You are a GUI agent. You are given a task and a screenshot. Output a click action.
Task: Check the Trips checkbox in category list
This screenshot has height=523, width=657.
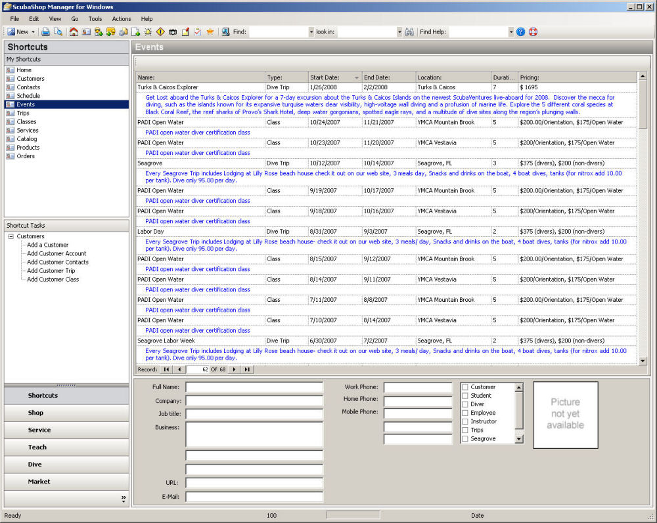pos(464,430)
